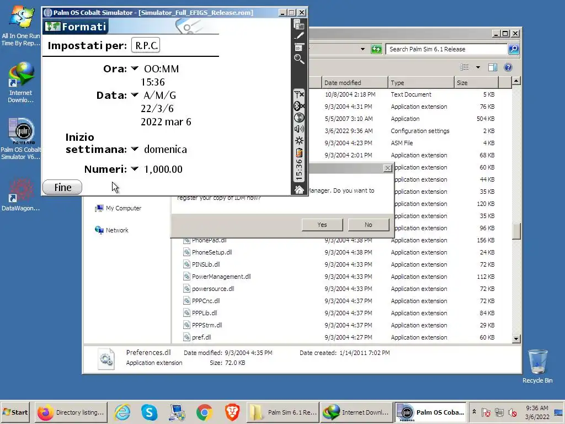The image size is (565, 424).
Task: Open the Ora time format dropdown
Action: (135, 68)
